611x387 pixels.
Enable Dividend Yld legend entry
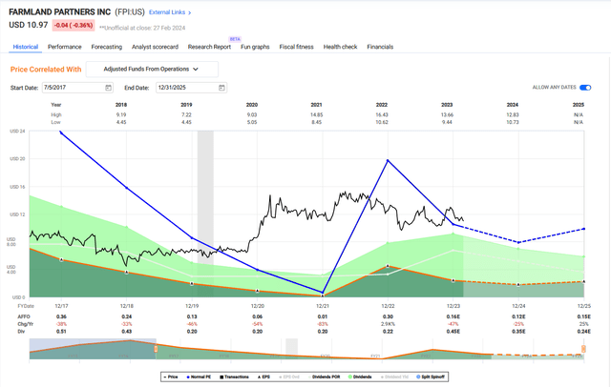(394, 377)
